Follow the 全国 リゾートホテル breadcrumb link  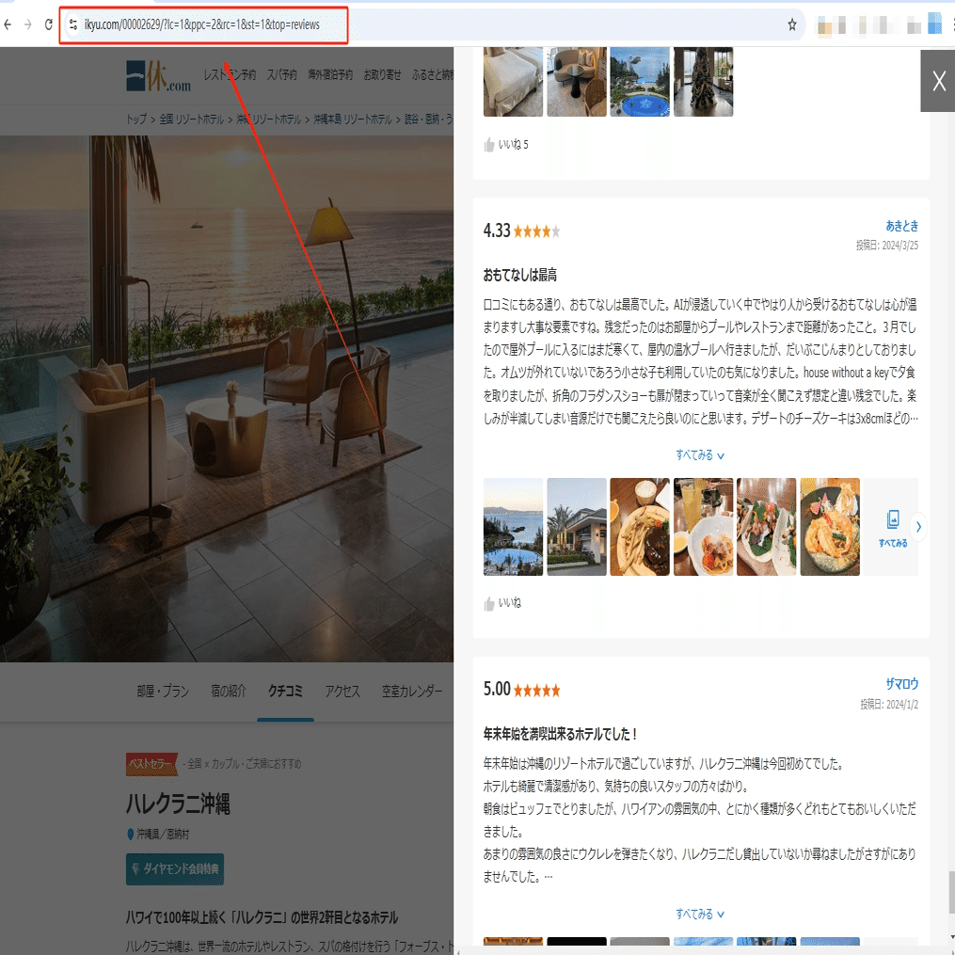192,119
